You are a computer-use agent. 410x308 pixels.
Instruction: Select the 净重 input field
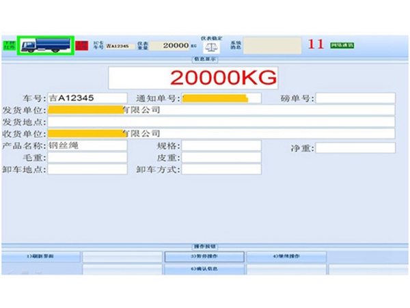(355, 148)
